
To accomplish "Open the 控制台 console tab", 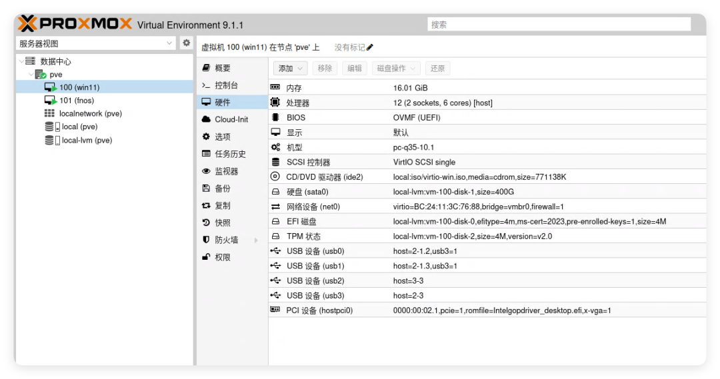I will 233,85.
